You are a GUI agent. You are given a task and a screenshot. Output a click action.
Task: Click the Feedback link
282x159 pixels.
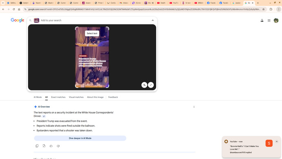pos(113,97)
